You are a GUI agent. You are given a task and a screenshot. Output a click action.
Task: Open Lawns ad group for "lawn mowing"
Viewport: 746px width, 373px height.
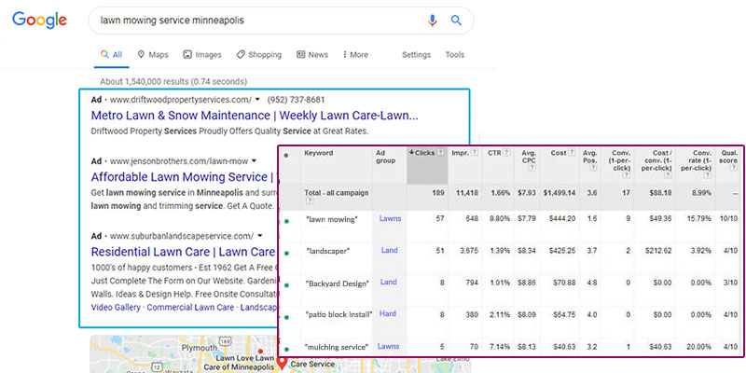pyautogui.click(x=390, y=219)
